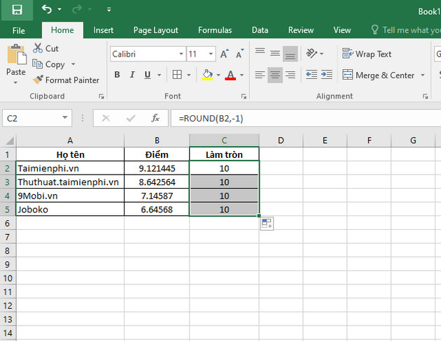
Task: Expand the Merge & Center options arrow
Action: [422, 75]
